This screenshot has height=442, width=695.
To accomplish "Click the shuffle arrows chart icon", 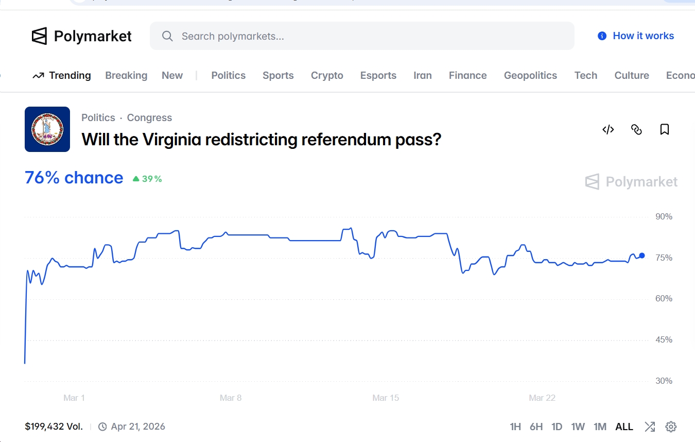I will 650,427.
